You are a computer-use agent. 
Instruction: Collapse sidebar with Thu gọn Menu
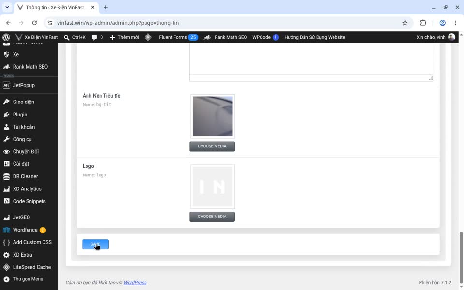29,279
